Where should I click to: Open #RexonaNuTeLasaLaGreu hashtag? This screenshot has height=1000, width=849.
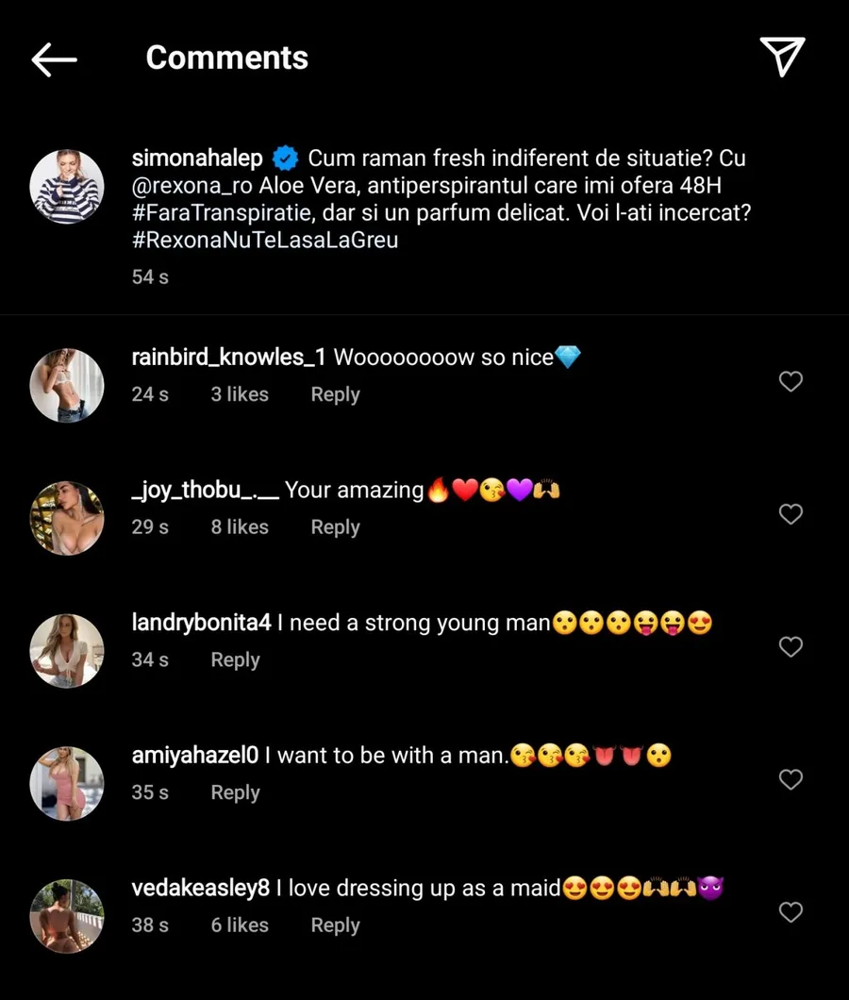[265, 241]
